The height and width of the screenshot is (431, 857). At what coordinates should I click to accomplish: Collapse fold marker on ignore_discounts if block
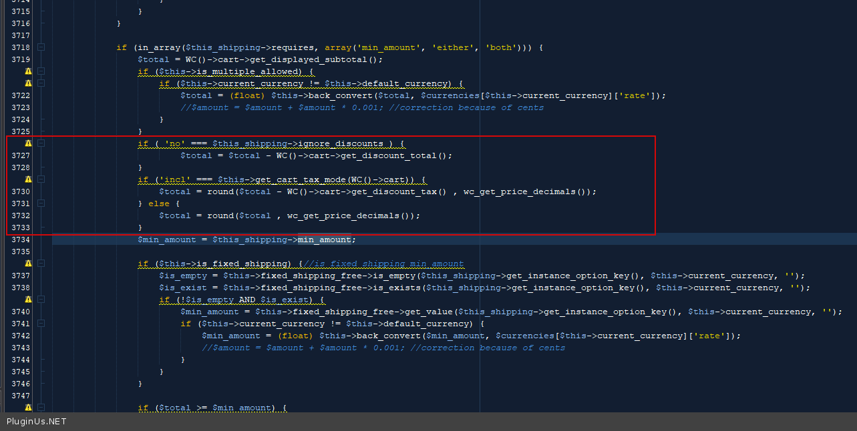click(x=41, y=143)
